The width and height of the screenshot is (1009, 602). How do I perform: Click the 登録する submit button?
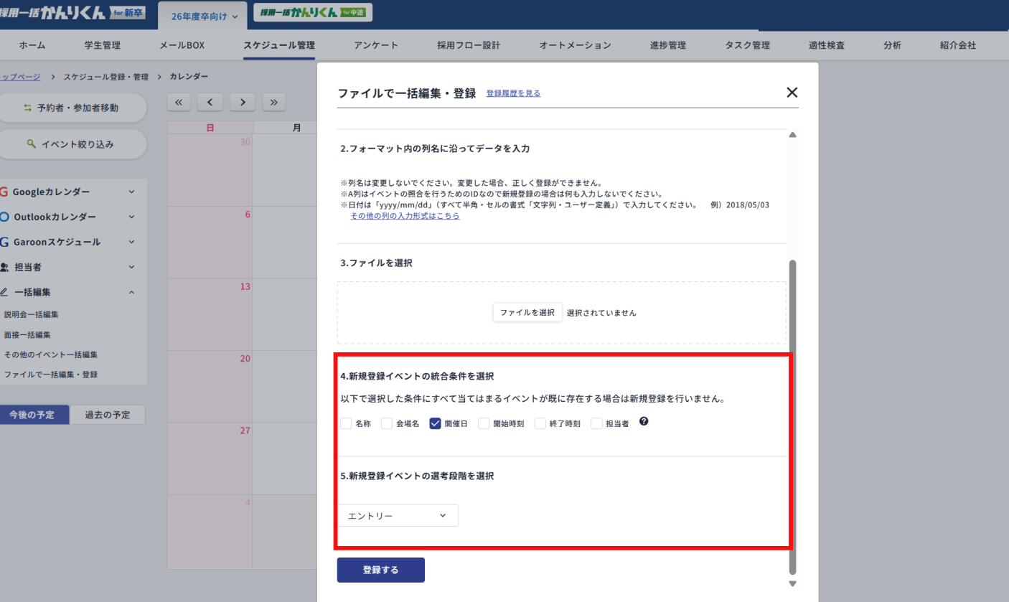pyautogui.click(x=380, y=570)
